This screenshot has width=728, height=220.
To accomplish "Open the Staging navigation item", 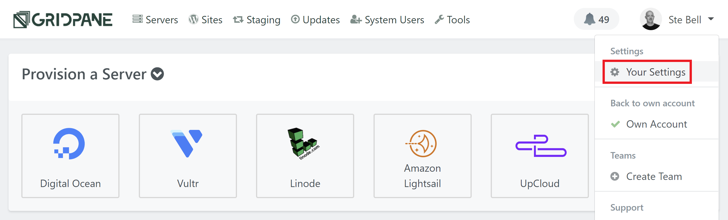I will click(x=257, y=20).
